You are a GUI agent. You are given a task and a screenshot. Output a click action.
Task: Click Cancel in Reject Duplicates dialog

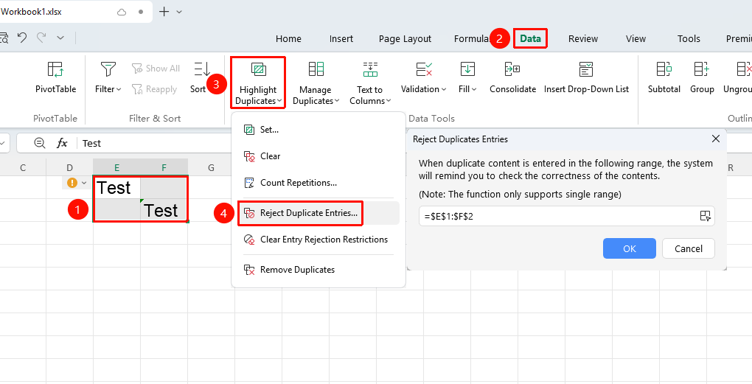click(688, 248)
